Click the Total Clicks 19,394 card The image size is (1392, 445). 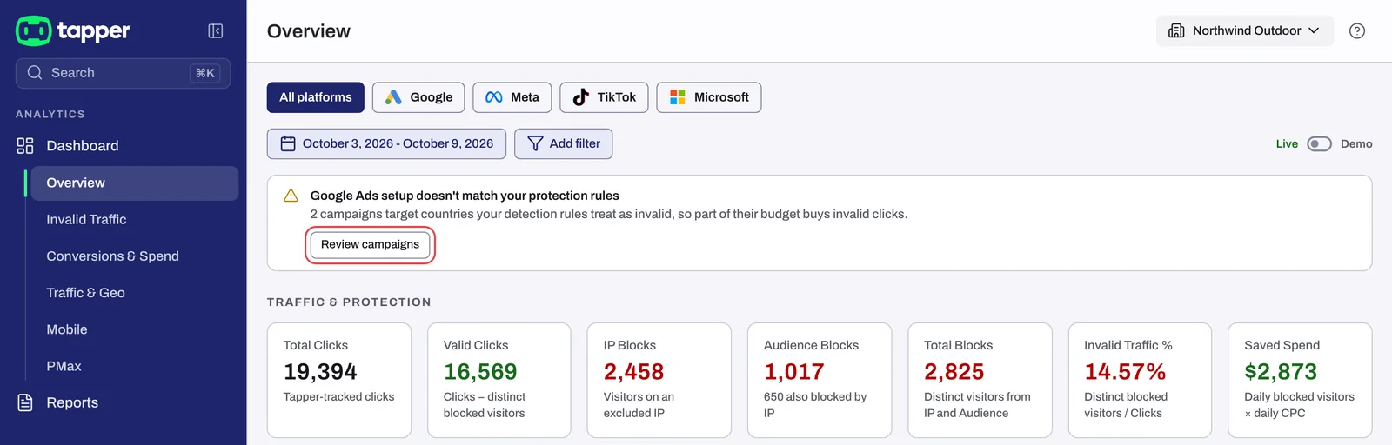click(339, 380)
